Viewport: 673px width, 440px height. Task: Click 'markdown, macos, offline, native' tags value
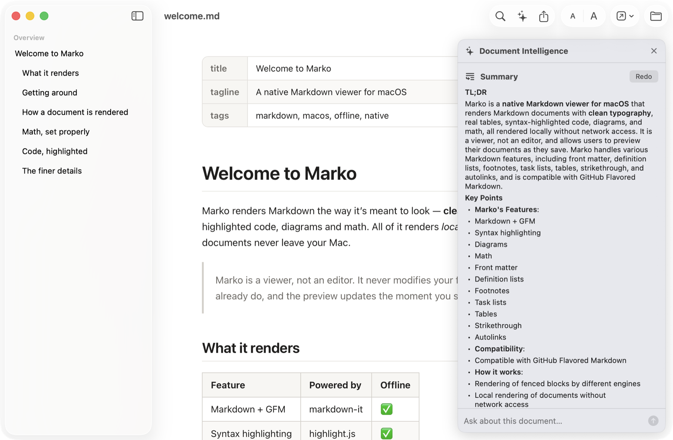(322, 116)
